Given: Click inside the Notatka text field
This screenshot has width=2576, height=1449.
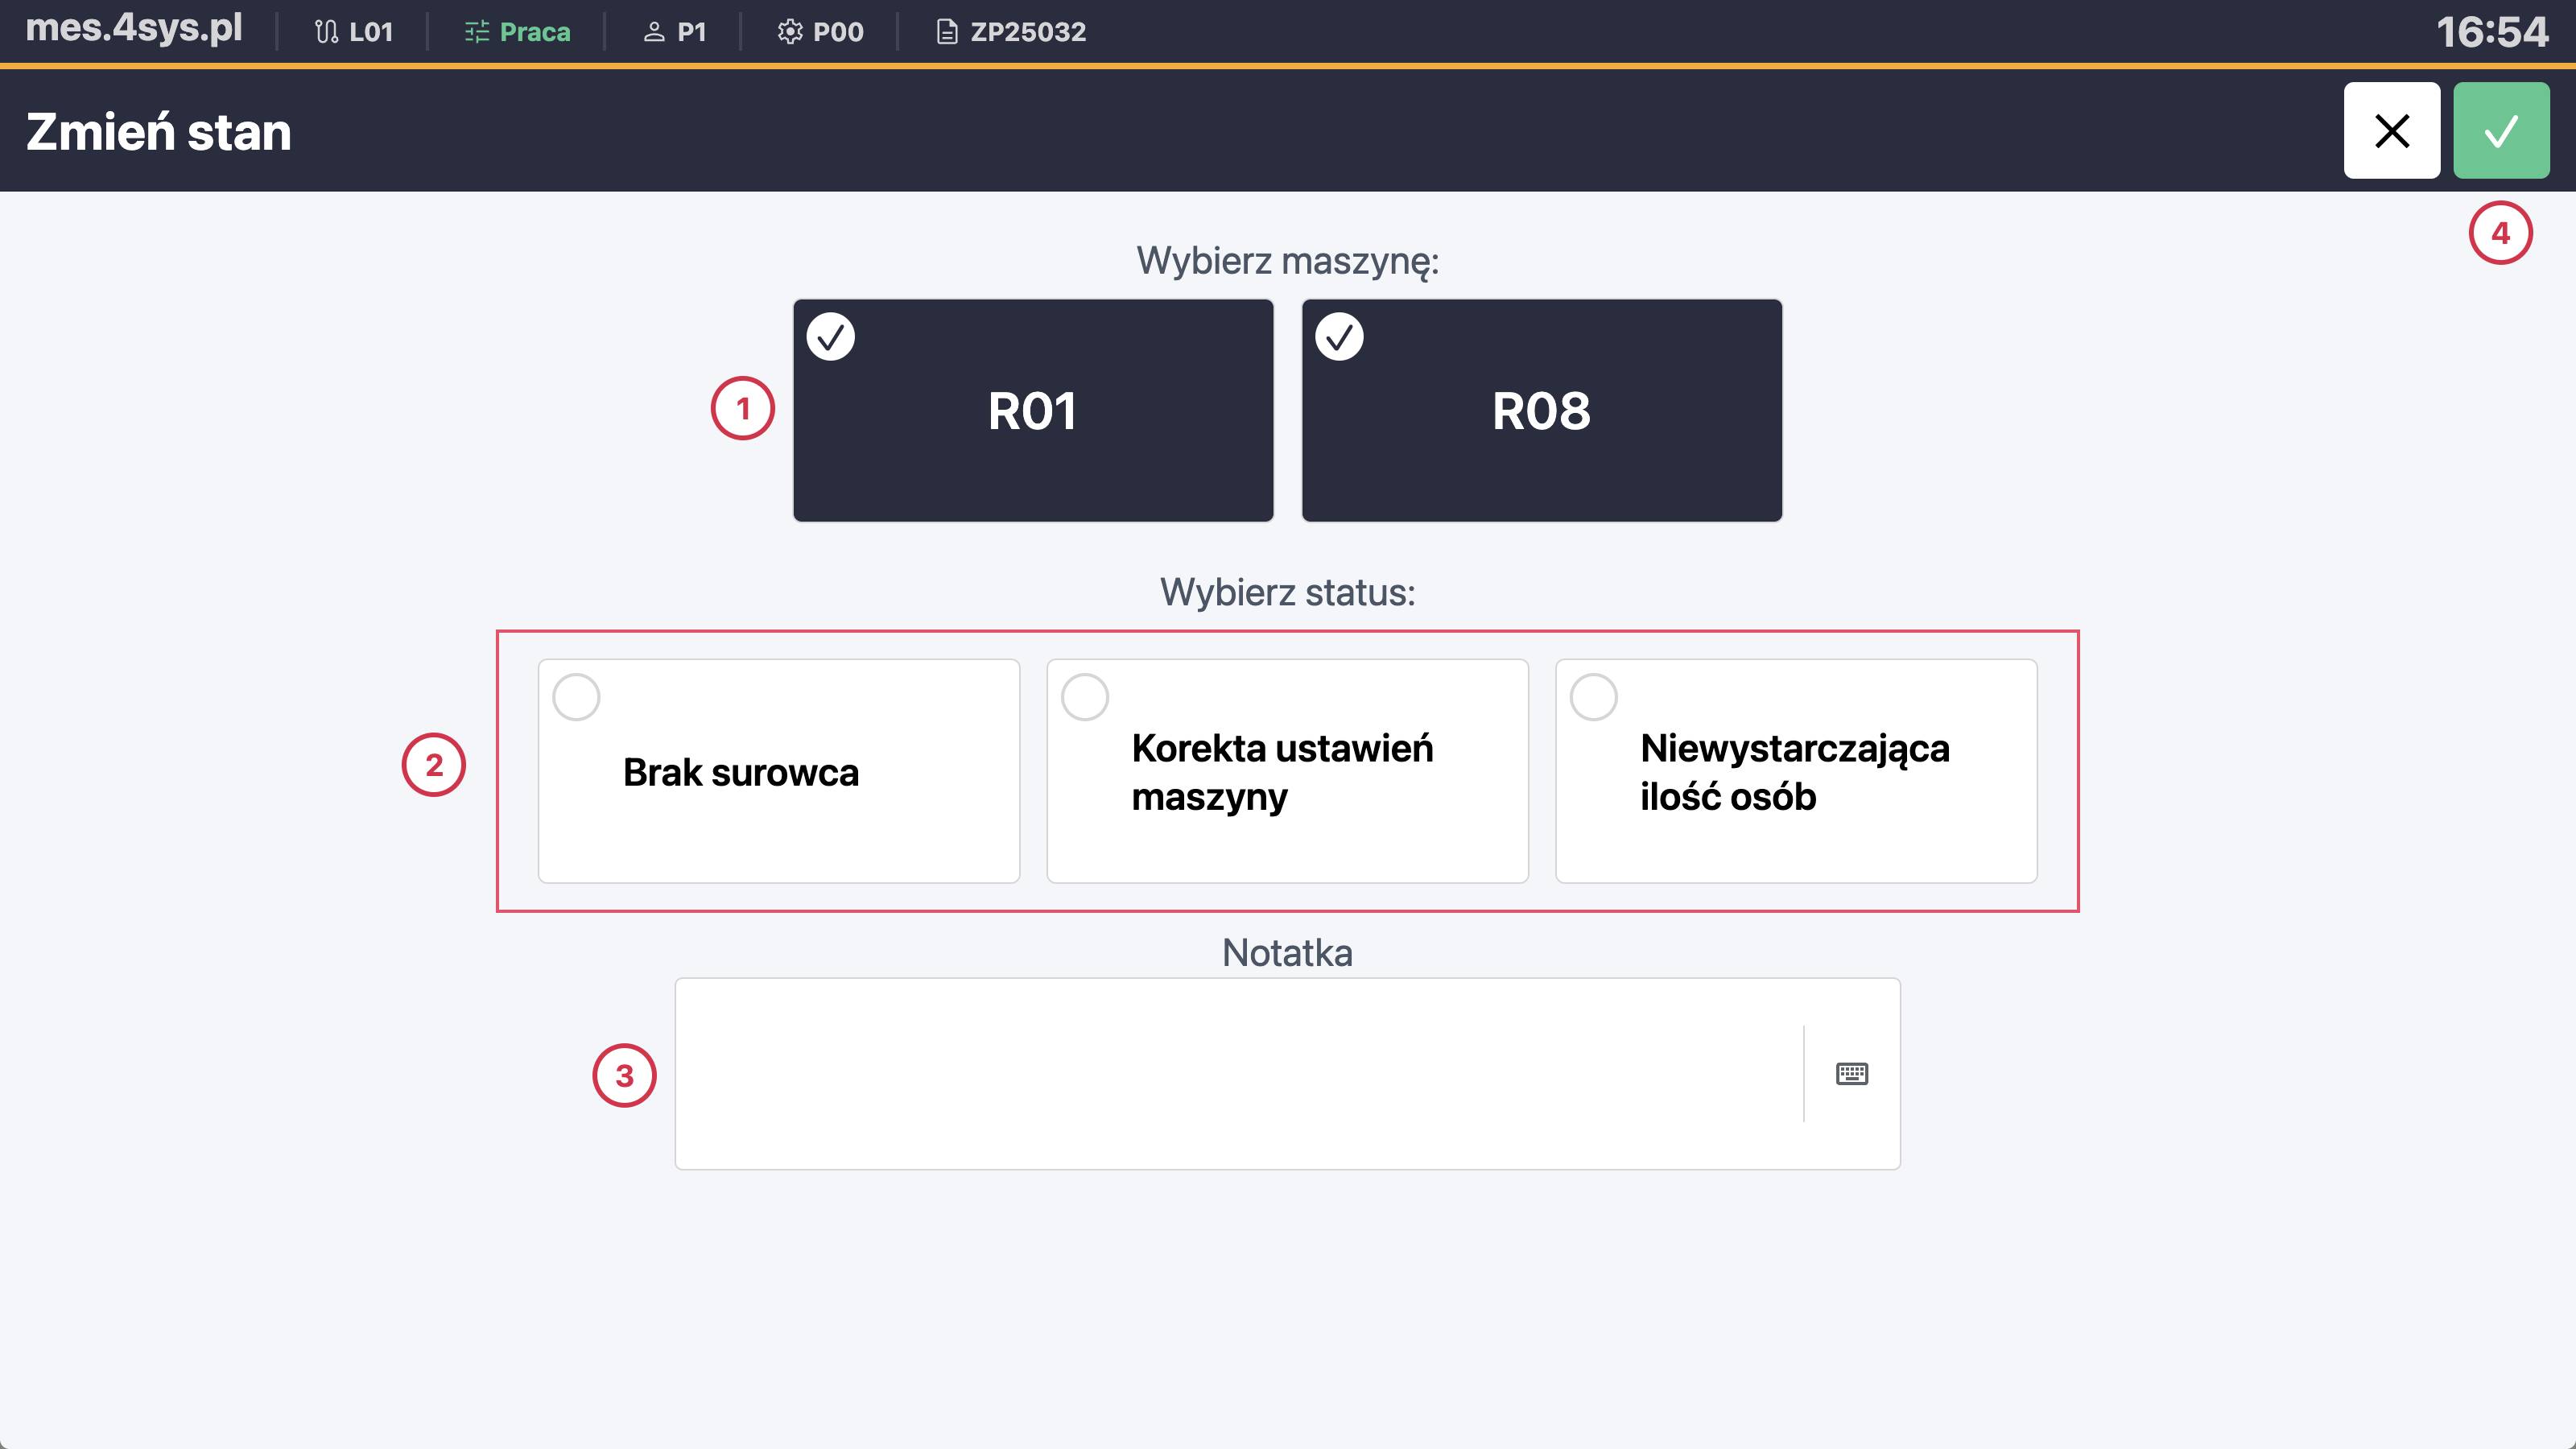Looking at the screenshot, I should 1238,1073.
